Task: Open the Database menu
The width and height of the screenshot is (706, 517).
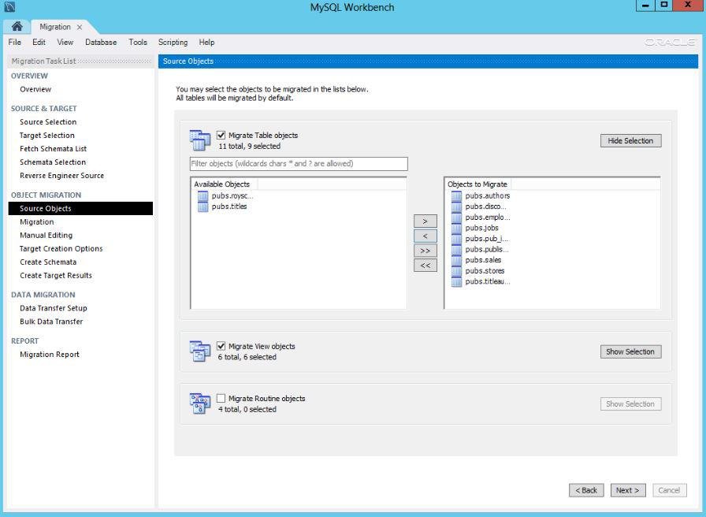Action: 101,43
